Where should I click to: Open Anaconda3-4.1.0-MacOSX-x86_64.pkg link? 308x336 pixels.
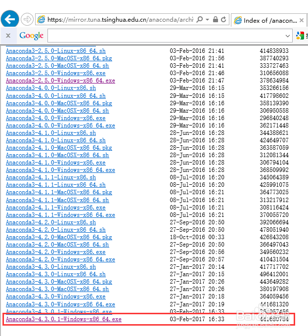(x=59, y=148)
